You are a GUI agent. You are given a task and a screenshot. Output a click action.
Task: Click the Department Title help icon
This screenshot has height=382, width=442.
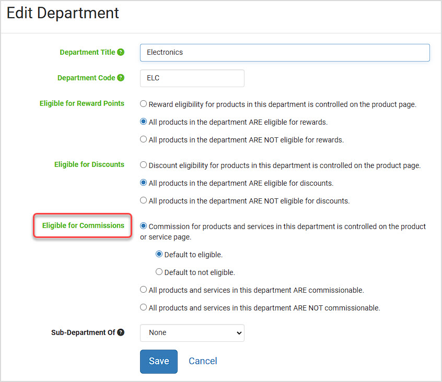click(121, 52)
